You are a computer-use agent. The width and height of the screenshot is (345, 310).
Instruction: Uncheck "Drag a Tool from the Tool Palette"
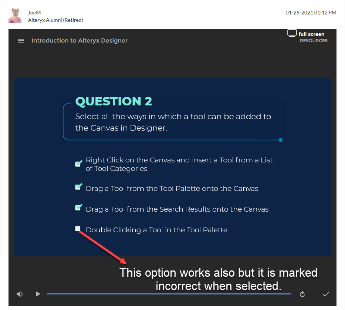tap(78, 187)
